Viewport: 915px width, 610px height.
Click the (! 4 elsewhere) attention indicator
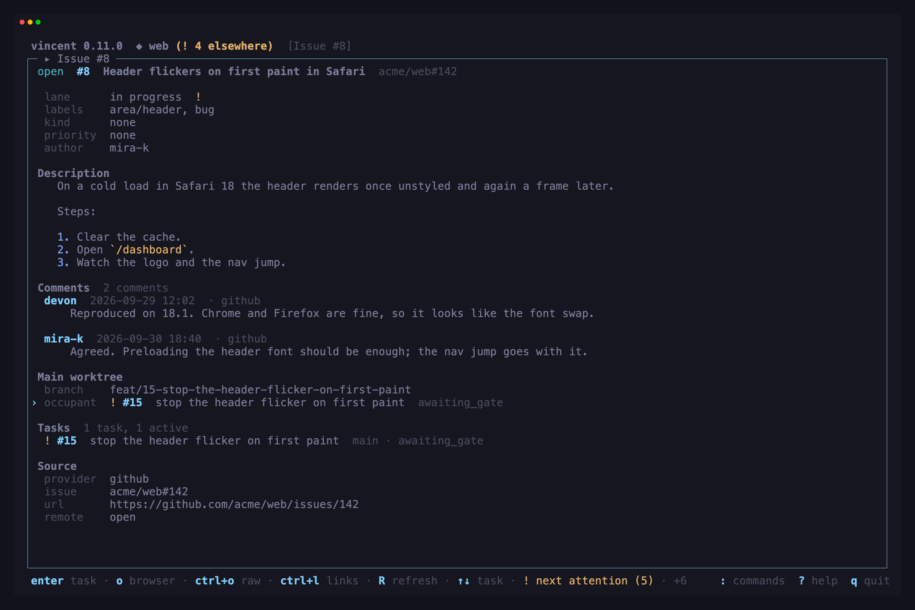[x=225, y=46]
